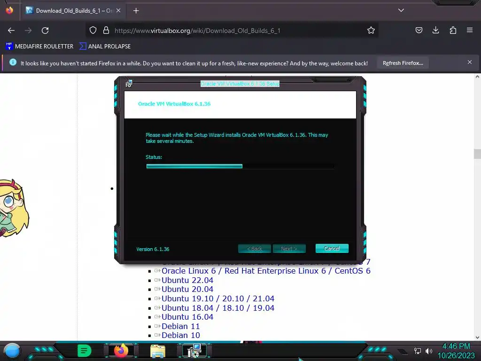Open the volume speaker tray icon
The height and width of the screenshot is (361, 481).
pos(428,351)
